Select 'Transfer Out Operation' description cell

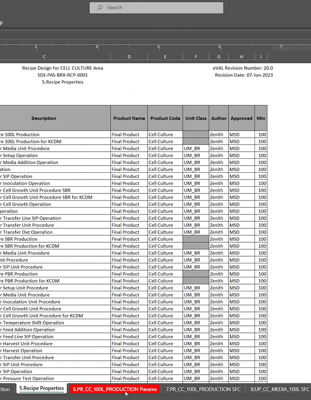[x=55, y=232]
